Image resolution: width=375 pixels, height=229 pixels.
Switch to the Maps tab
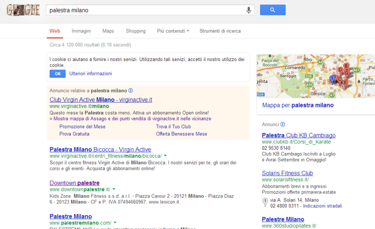point(108,31)
